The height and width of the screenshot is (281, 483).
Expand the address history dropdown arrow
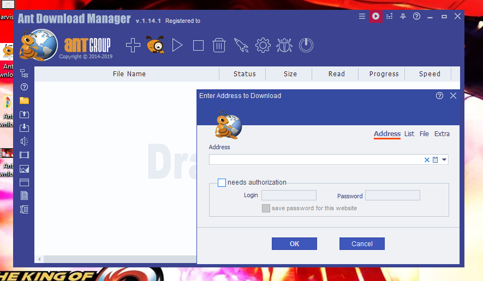point(444,160)
